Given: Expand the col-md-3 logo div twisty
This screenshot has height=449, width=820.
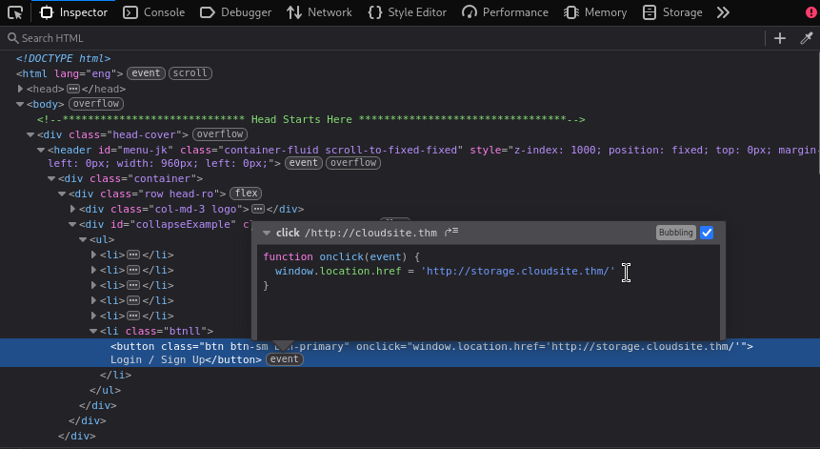Looking at the screenshot, I should point(72,209).
